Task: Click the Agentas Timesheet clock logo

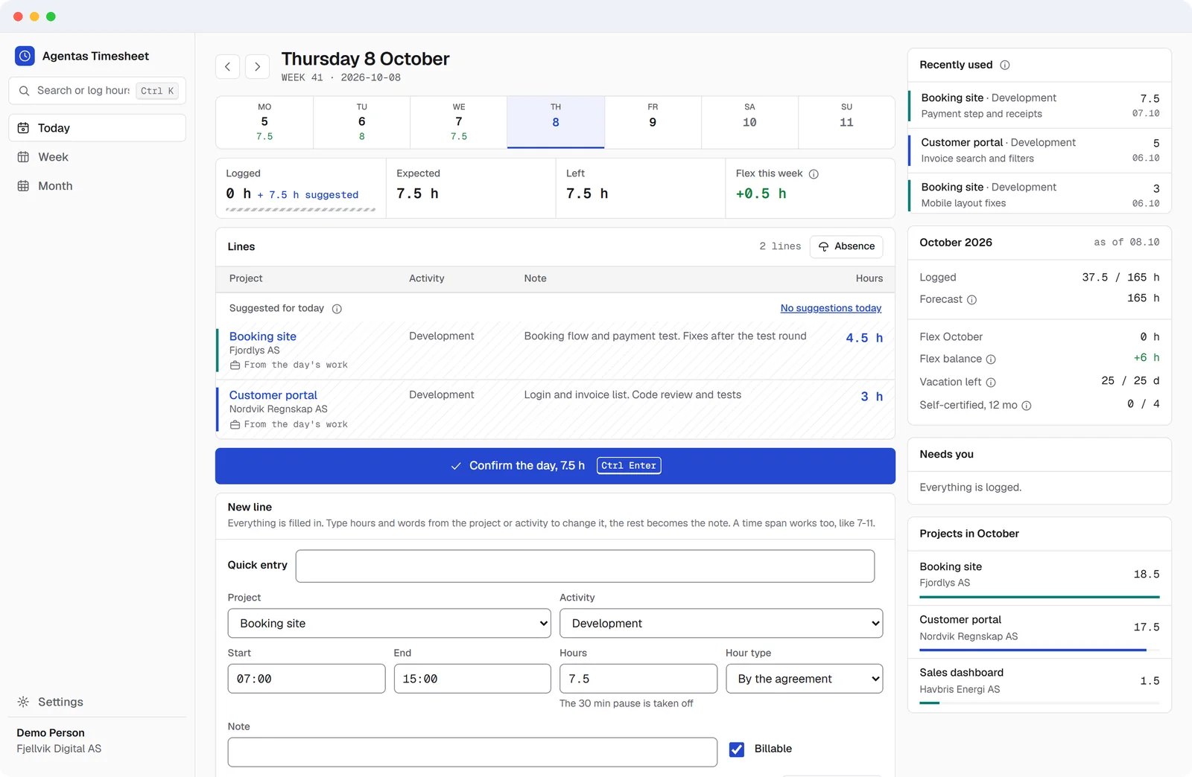Action: [25, 56]
